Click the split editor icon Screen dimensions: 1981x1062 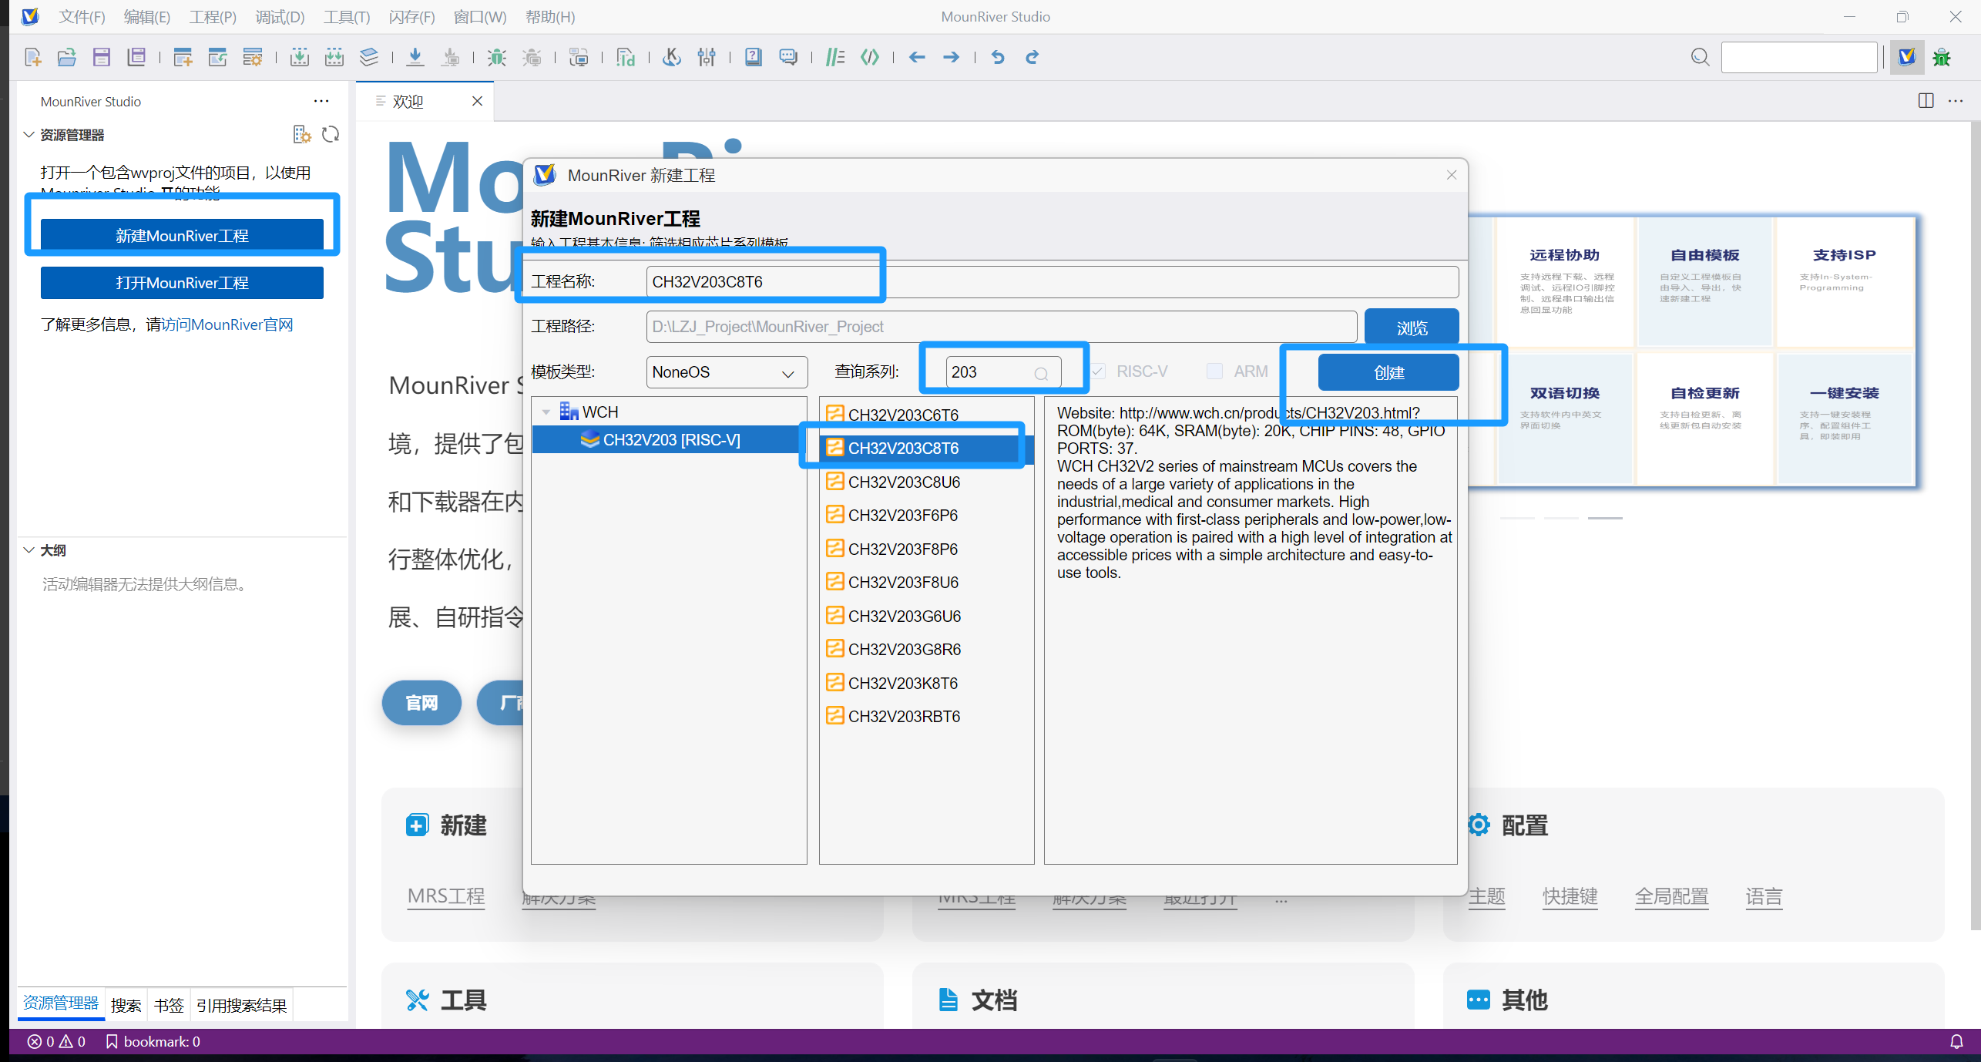tap(1926, 101)
